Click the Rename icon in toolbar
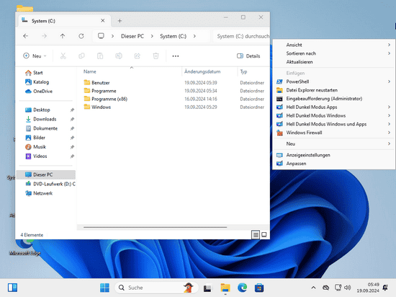The image size is (396, 297). [119, 56]
